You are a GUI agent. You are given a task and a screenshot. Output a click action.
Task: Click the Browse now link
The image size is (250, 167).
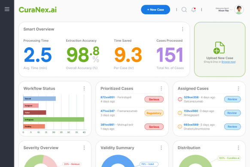pos(229,62)
